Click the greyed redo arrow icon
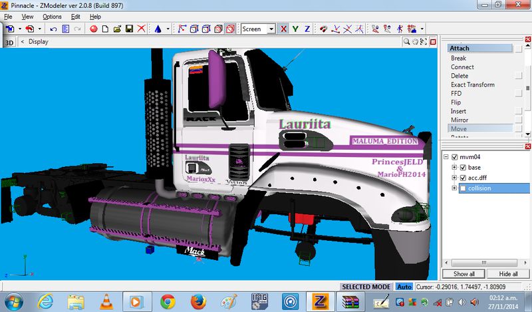 77,29
